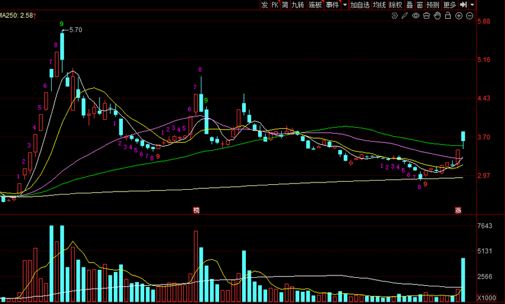505x304 pixels.
Task: Click the 5131 volume axis label
Action: (485, 251)
